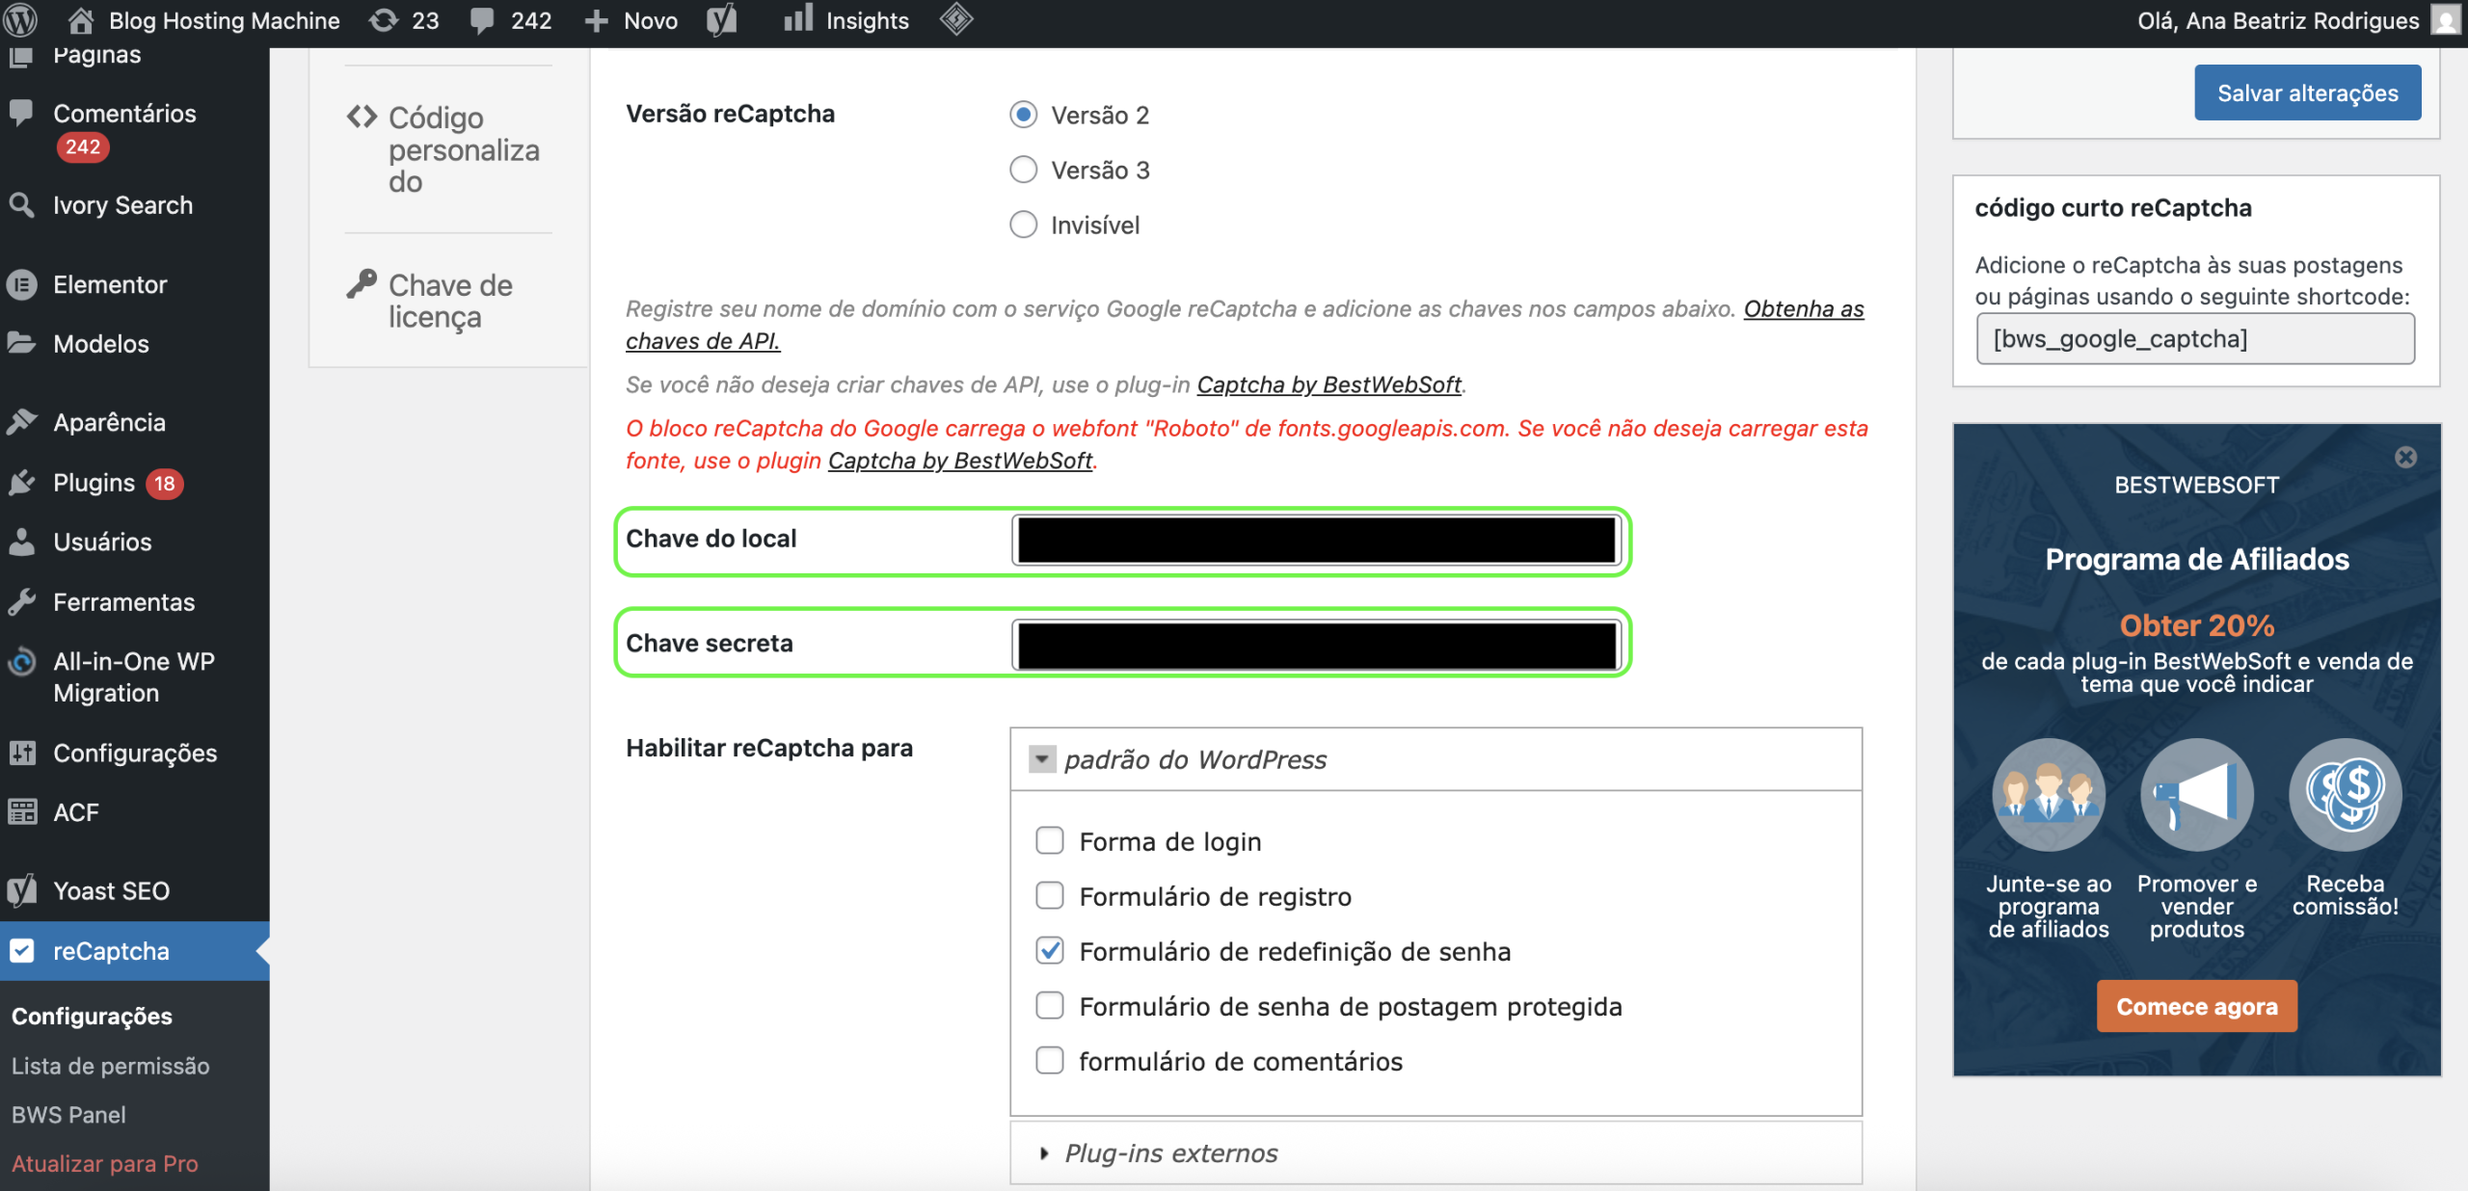
Task: Click the diamond icon in admin bar
Action: coord(956,19)
